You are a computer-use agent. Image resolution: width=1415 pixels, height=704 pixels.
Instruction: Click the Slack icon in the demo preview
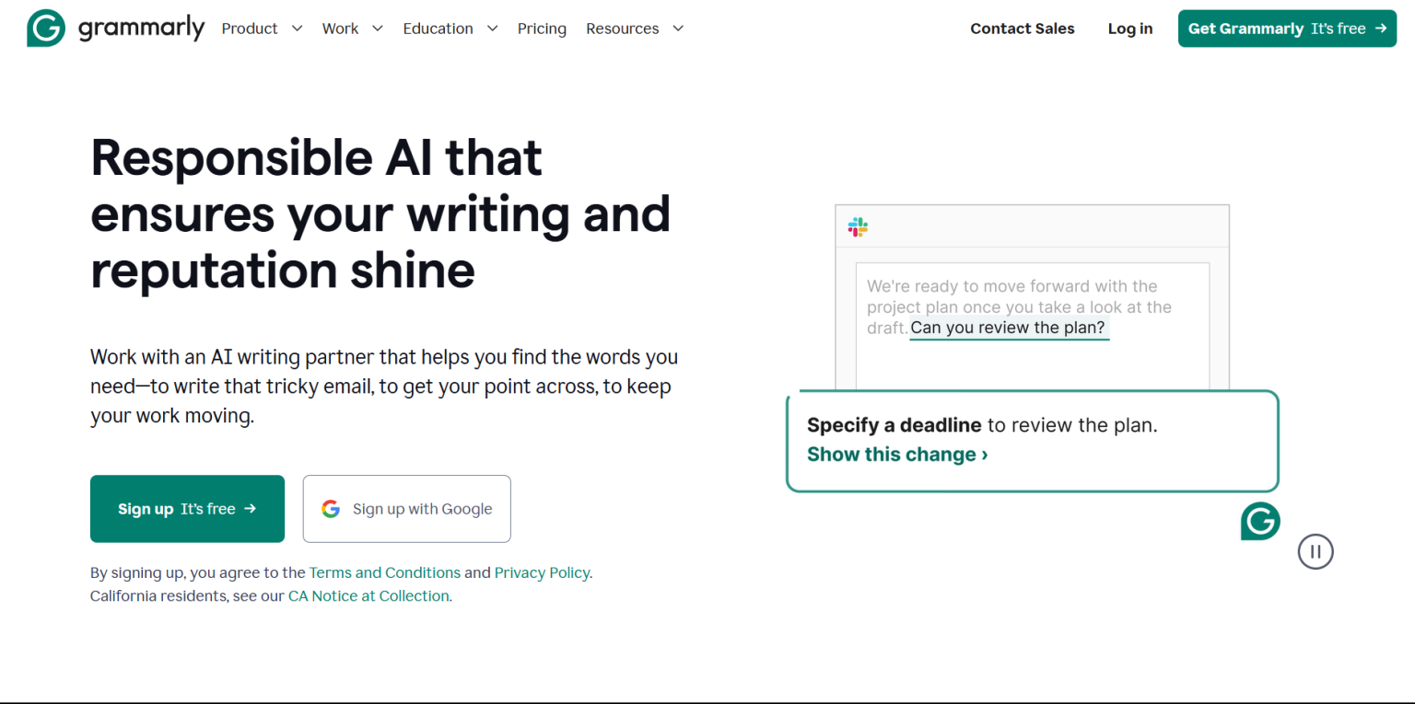click(x=858, y=226)
